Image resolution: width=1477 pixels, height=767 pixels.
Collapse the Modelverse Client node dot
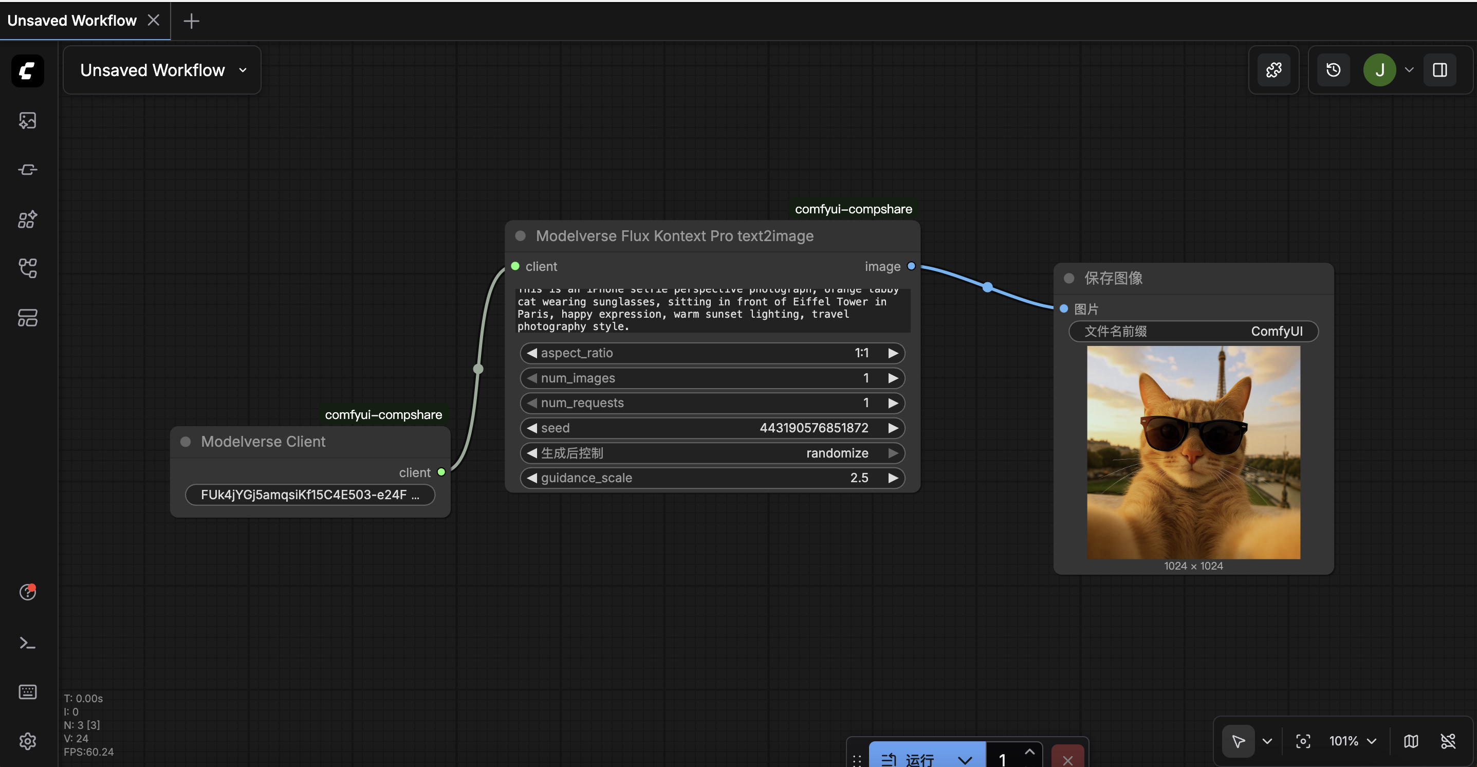[186, 441]
